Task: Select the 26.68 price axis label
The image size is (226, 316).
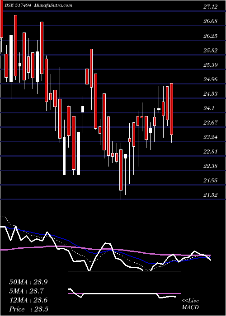Action: pos(211,21)
